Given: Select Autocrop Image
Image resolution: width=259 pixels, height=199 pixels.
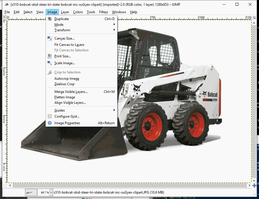Looking at the screenshot, I should coord(82,79).
